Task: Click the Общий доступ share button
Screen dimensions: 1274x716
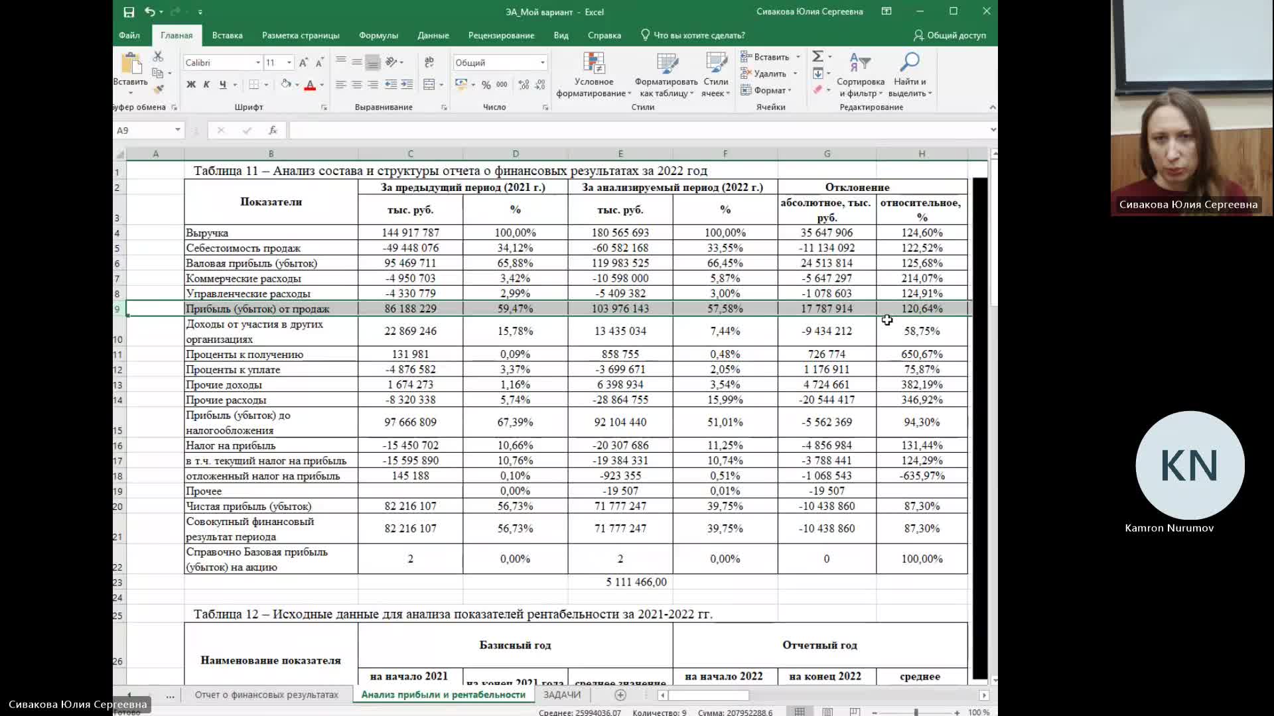Action: 950,35
